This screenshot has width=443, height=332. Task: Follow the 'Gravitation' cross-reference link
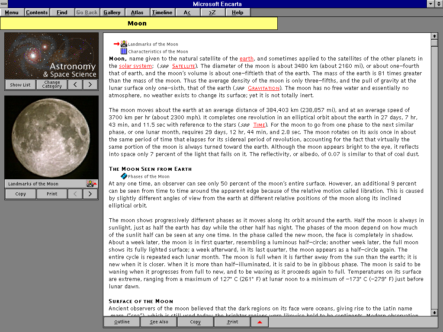[x=263, y=88]
